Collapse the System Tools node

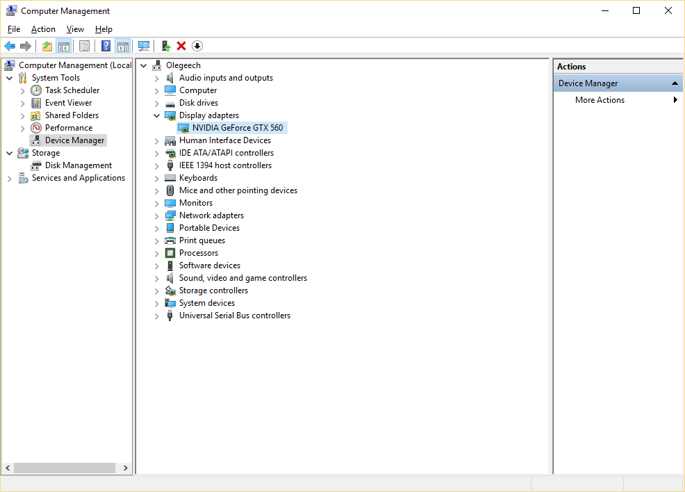pos(10,79)
